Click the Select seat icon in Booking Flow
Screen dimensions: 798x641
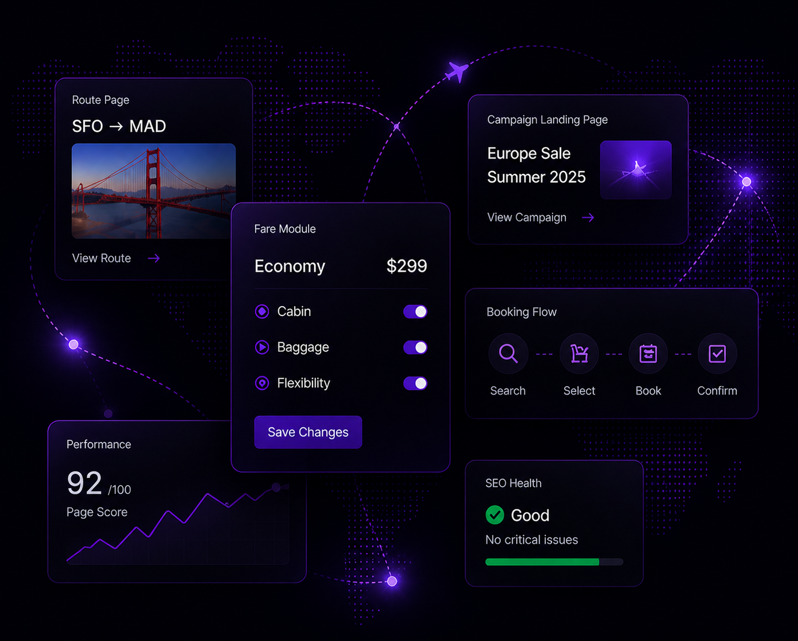[x=580, y=354]
